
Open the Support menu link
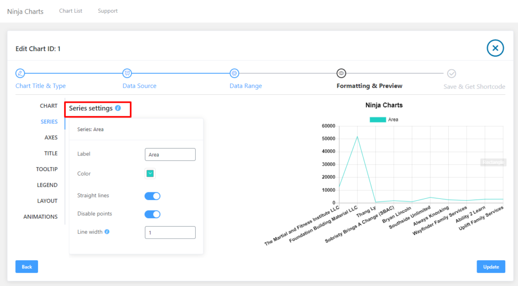point(108,11)
